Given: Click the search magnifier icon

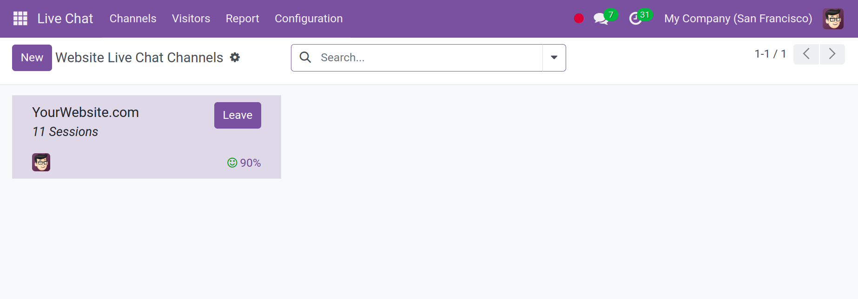Looking at the screenshot, I should 305,57.
